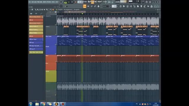189x106 pixels.
Task: Click the downward-arrow save icon in the top toolbar
Action: click(x=151, y=6)
